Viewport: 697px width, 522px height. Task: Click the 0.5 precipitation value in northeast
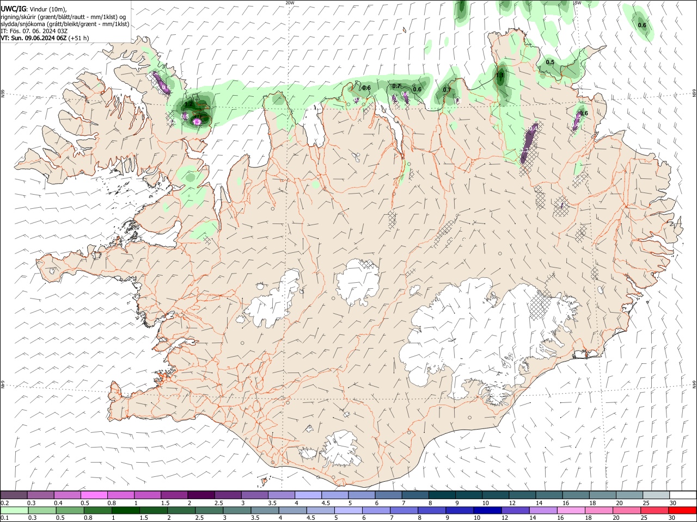(x=550, y=63)
